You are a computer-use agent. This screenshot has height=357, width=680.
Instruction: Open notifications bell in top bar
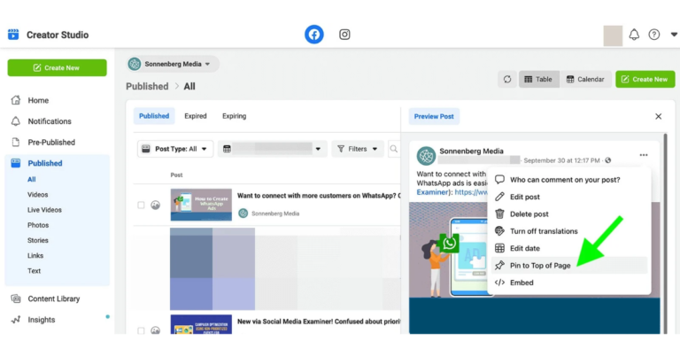point(634,35)
